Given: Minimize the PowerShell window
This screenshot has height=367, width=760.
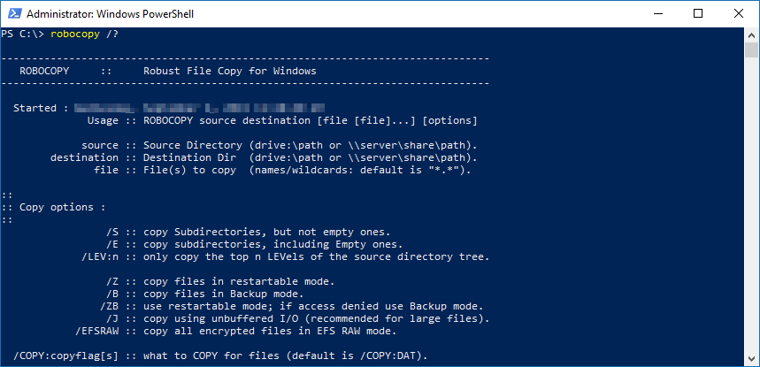Looking at the screenshot, I should [x=657, y=13].
